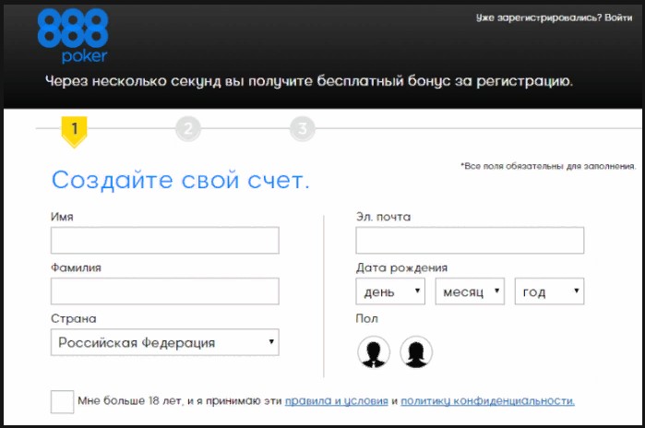Viewport: 645px width, 428px height.
Task: Focus the 'Имя' first name field
Action: (165, 241)
